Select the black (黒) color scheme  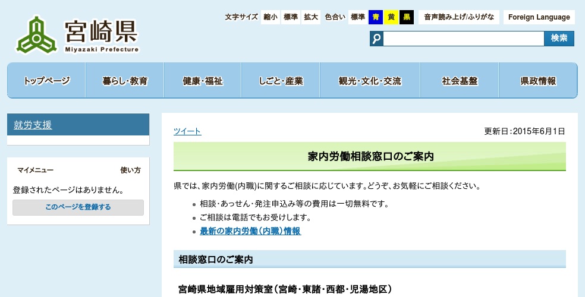pos(407,17)
